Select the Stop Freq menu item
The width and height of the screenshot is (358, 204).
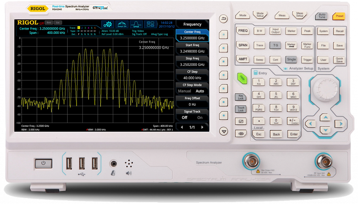pos(192,61)
